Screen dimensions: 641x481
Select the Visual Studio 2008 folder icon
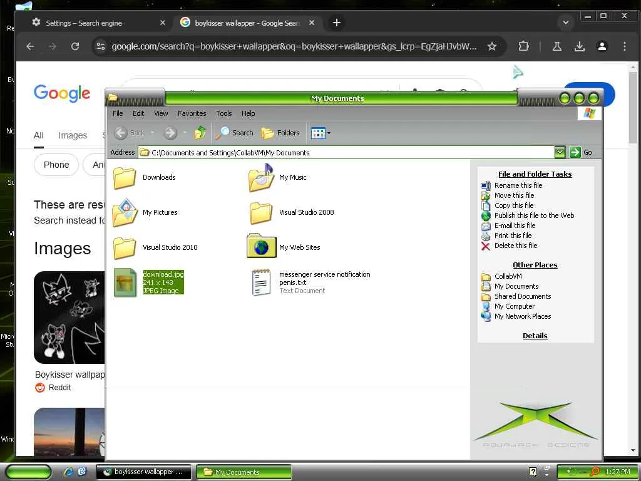click(x=261, y=213)
